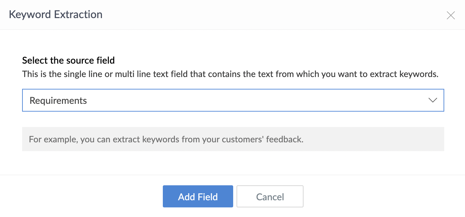Abort adding the field using Cancel

(x=270, y=197)
